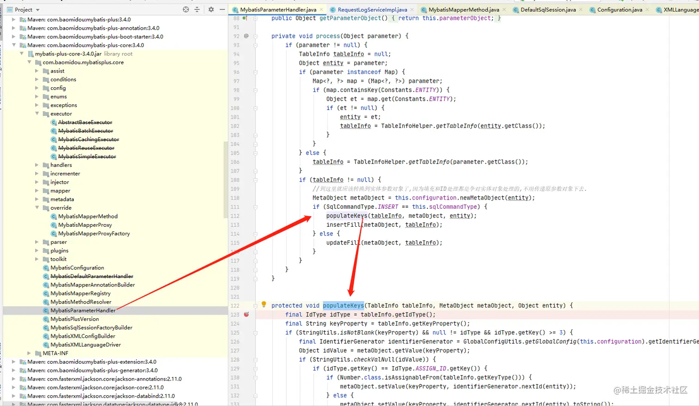The width and height of the screenshot is (699, 406).
Task: Open the Project view dropdown
Action: coord(38,10)
